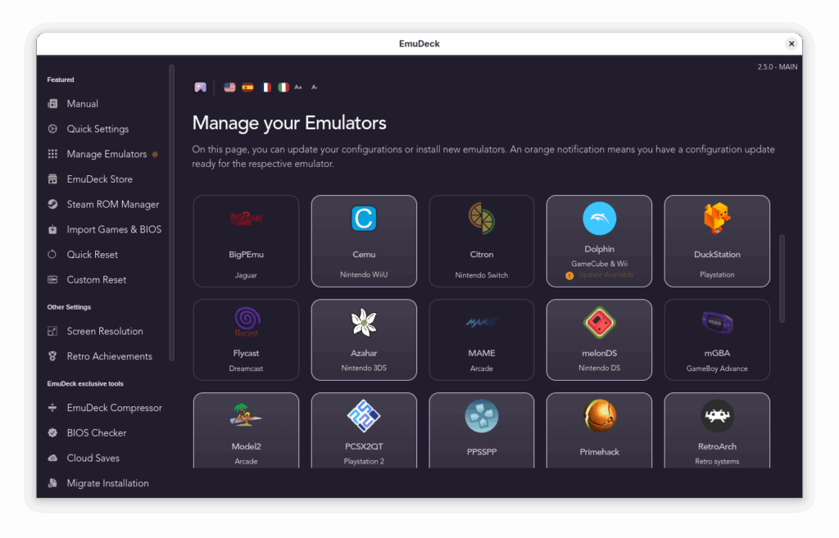Screen dimensions: 839x538
Task: Click the emulator list vertical scrollbar
Action: click(x=782, y=278)
